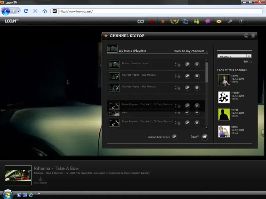Remove the bottom Busta Rhymes - Woo Ha entry
The image size is (266, 199).
click(197, 123)
